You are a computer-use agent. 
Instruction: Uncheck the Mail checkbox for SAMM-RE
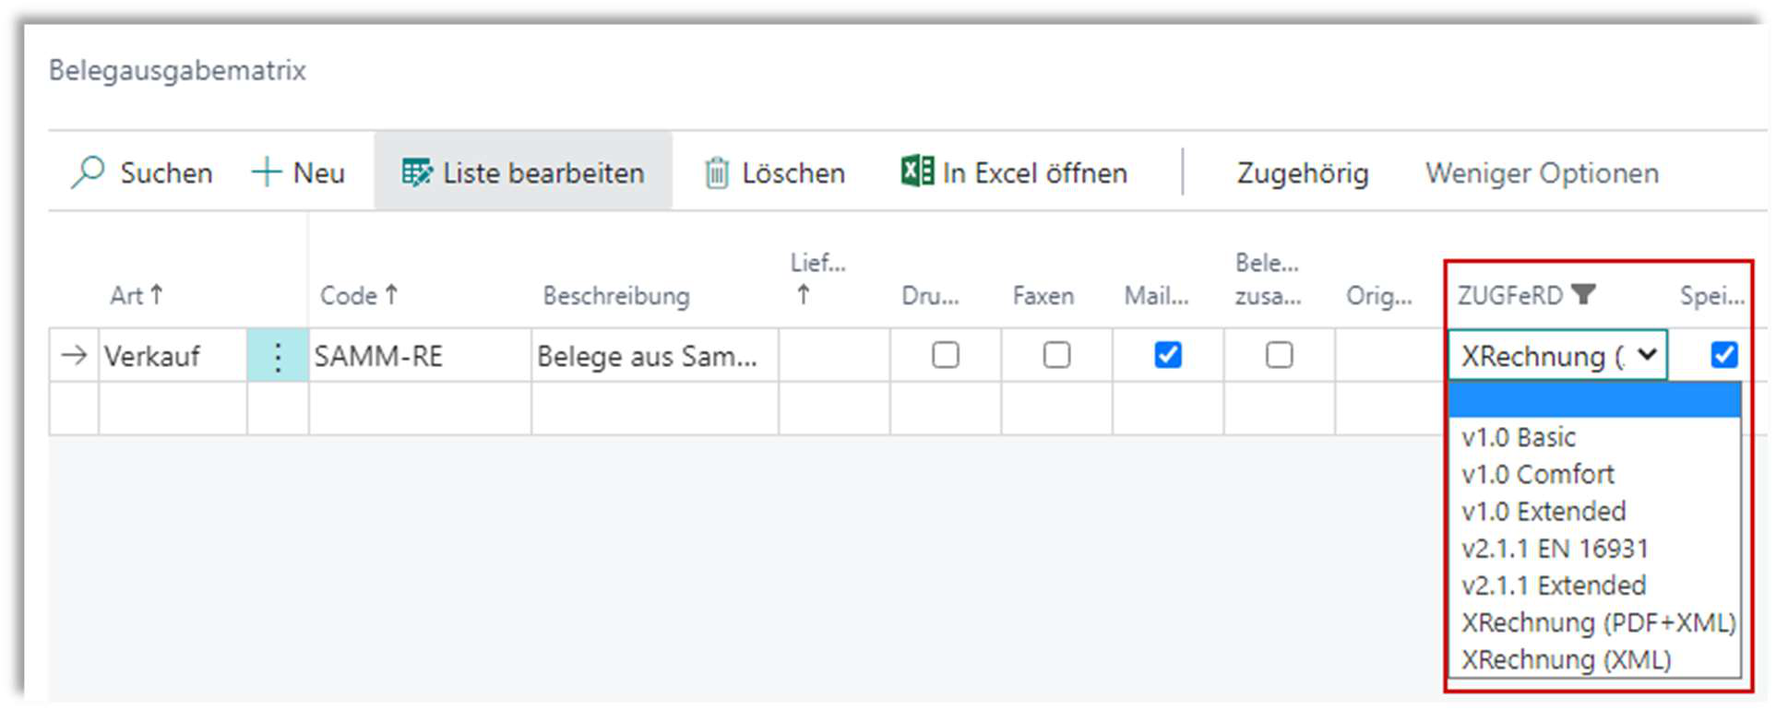[1167, 355]
